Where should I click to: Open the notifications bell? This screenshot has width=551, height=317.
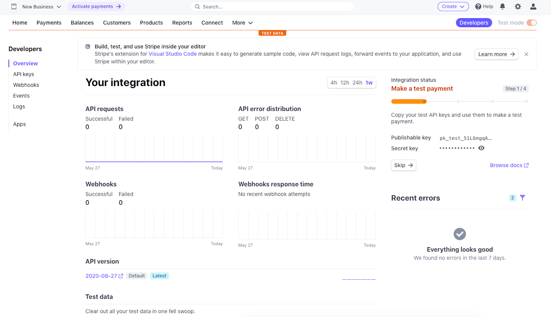(x=503, y=7)
